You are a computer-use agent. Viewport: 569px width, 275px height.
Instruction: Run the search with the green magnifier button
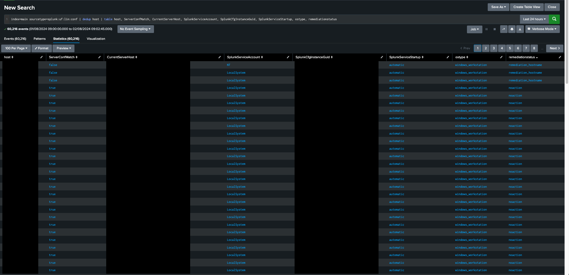click(x=554, y=19)
